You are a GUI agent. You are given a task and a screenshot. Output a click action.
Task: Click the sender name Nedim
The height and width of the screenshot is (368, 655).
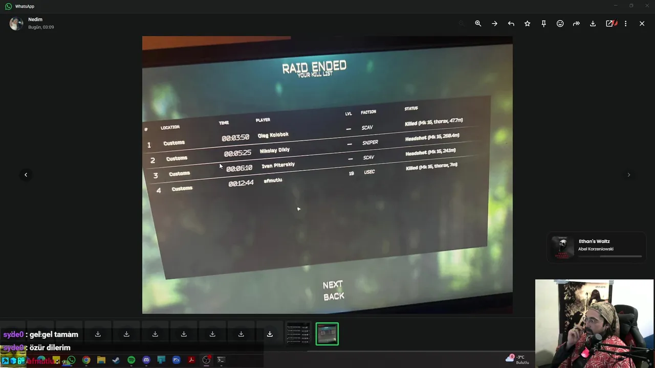pos(35,19)
